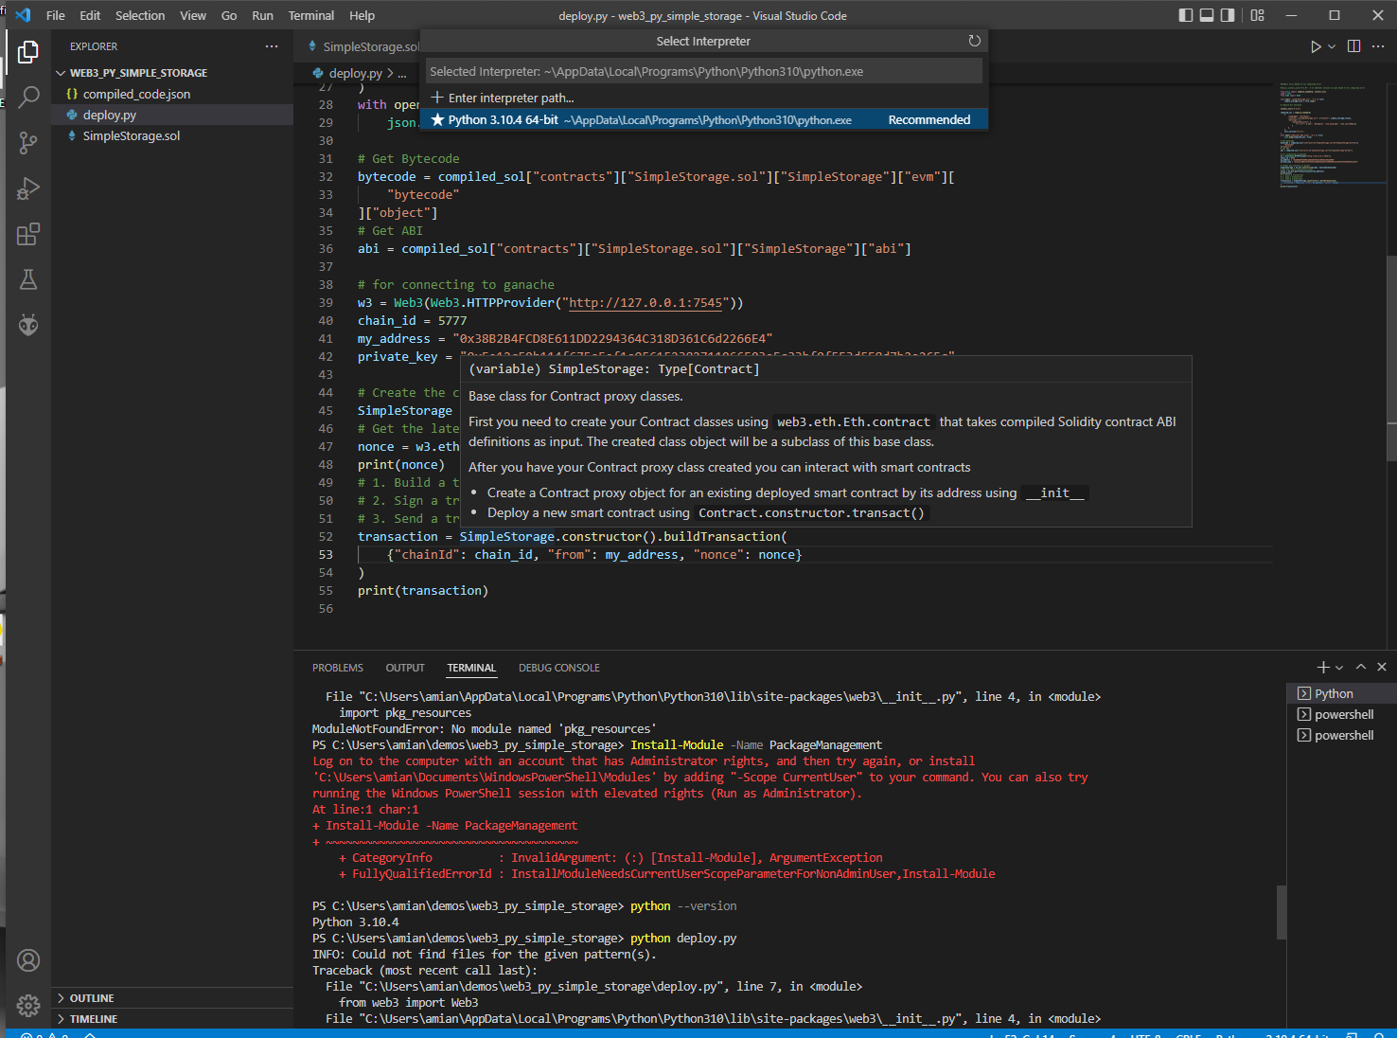Image resolution: width=1397 pixels, height=1038 pixels.
Task: Open the new terminal launch profile dropdown
Action: pos(1339,668)
